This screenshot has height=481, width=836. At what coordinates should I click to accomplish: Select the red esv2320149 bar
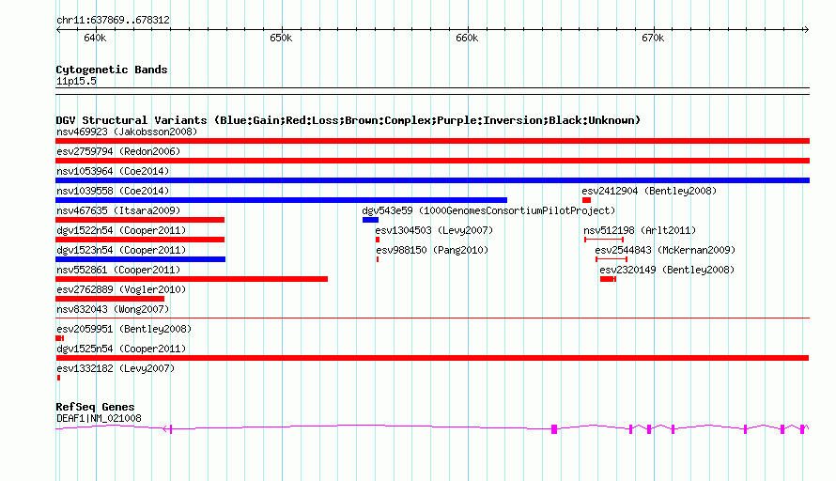(x=608, y=279)
